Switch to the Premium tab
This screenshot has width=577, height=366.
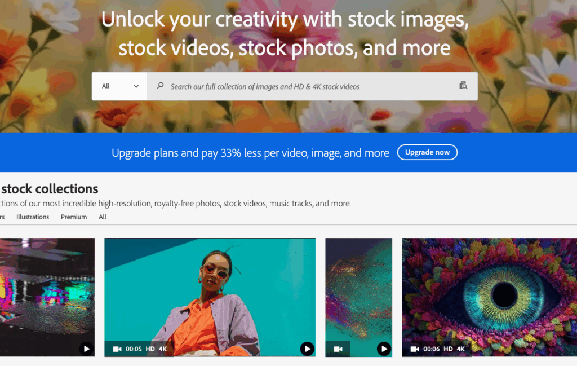pos(74,217)
